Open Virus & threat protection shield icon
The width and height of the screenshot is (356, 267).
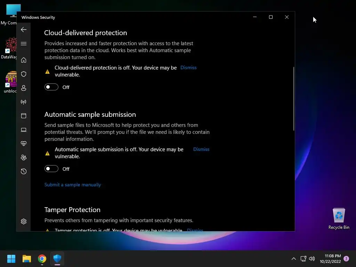[x=24, y=74]
